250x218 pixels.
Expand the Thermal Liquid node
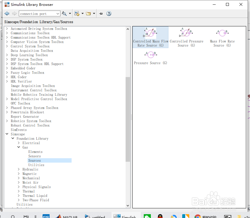click(19, 195)
